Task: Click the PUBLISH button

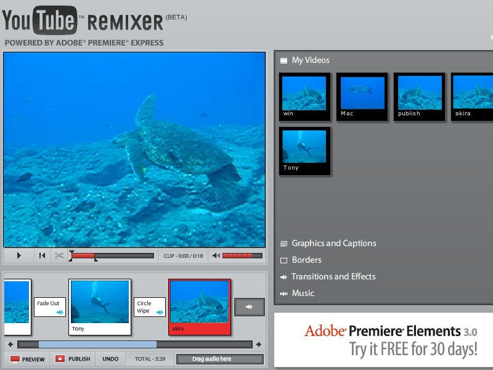Action: pos(73,359)
